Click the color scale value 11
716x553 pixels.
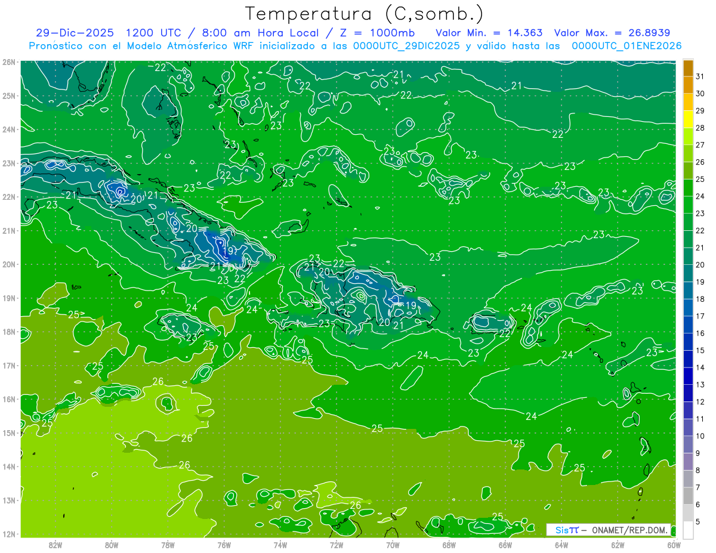point(700,419)
